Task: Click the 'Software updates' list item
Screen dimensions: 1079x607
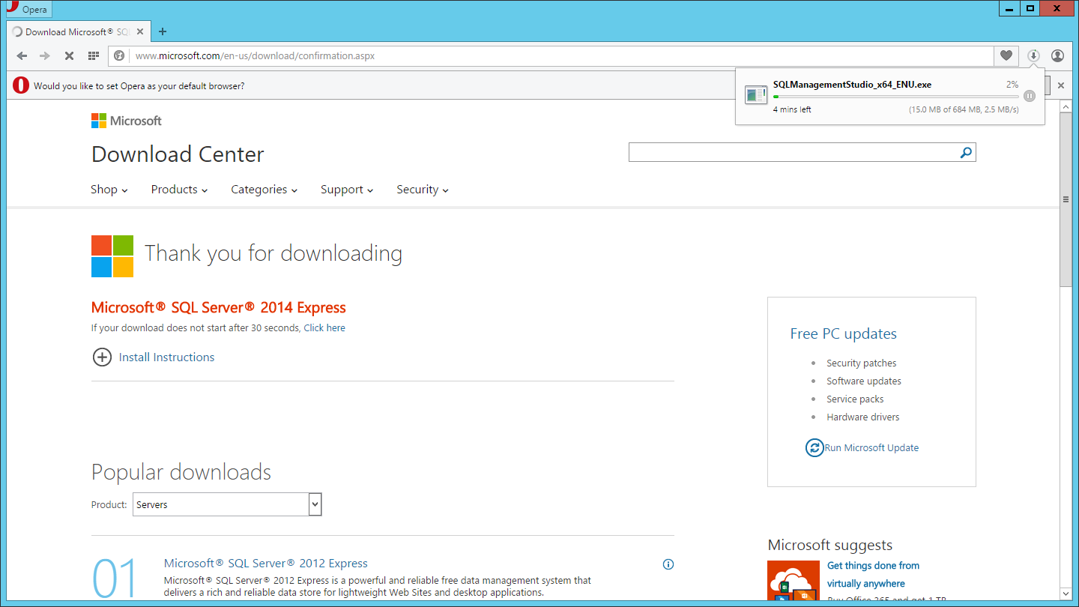Action: pos(864,381)
